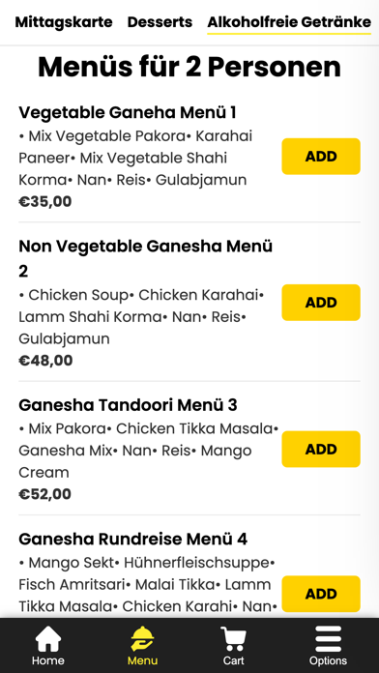Image resolution: width=379 pixels, height=673 pixels.
Task: Add Vegetable Ganeha Menü 1 to cart
Action: pos(321,157)
